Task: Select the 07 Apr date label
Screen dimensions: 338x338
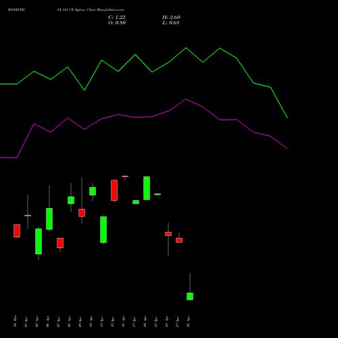Action: coord(58,322)
